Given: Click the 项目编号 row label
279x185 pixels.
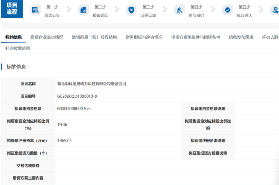Looking at the screenshot, I should click(x=28, y=96).
